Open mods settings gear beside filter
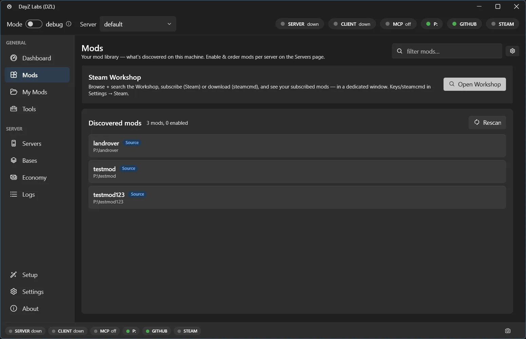The height and width of the screenshot is (339, 526). (x=512, y=51)
